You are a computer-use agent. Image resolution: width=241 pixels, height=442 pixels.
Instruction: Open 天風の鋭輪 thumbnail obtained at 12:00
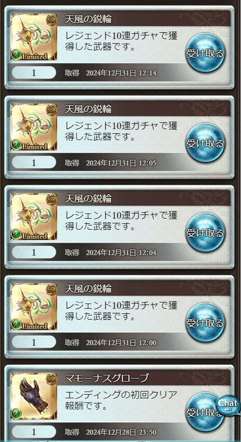(34, 307)
